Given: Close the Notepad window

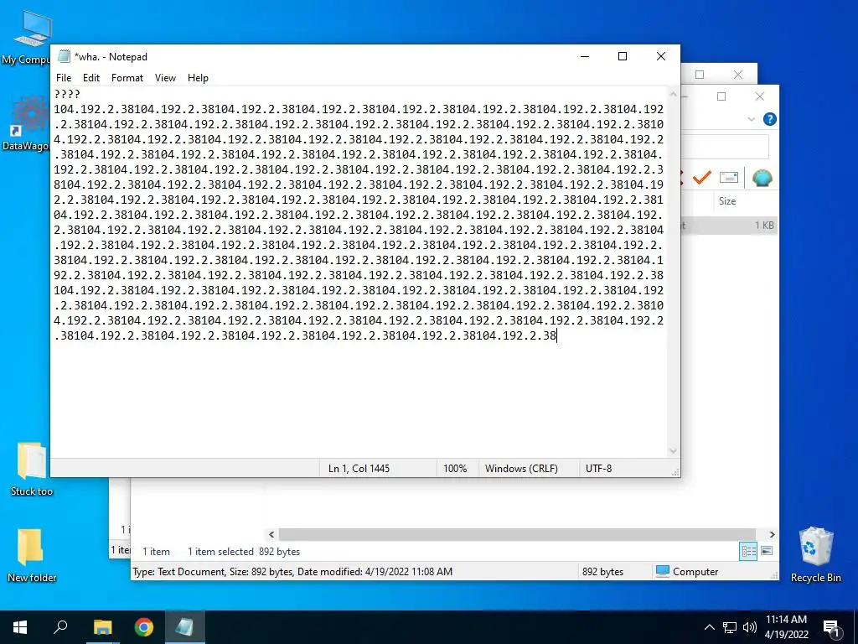Looking at the screenshot, I should click(x=661, y=56).
